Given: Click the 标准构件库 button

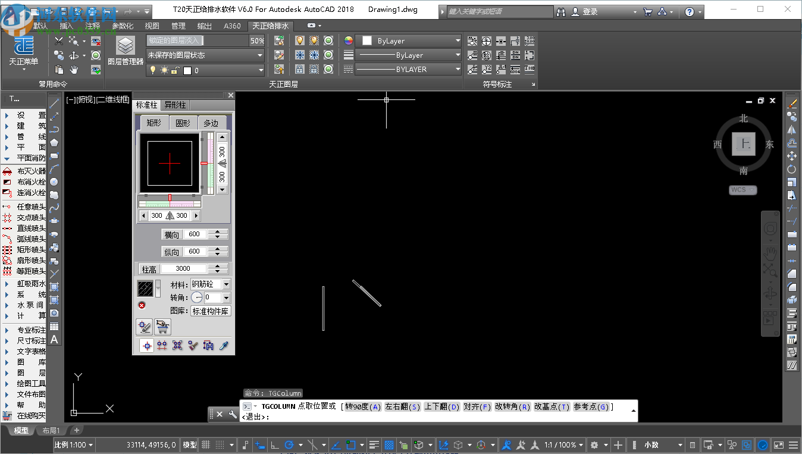Looking at the screenshot, I should pyautogui.click(x=211, y=311).
